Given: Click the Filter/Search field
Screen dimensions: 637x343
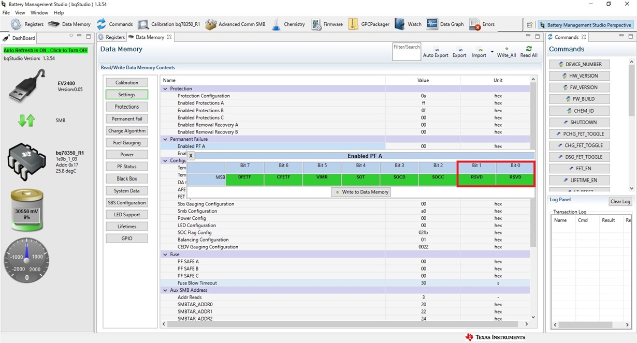Looking at the screenshot, I should pos(407,52).
